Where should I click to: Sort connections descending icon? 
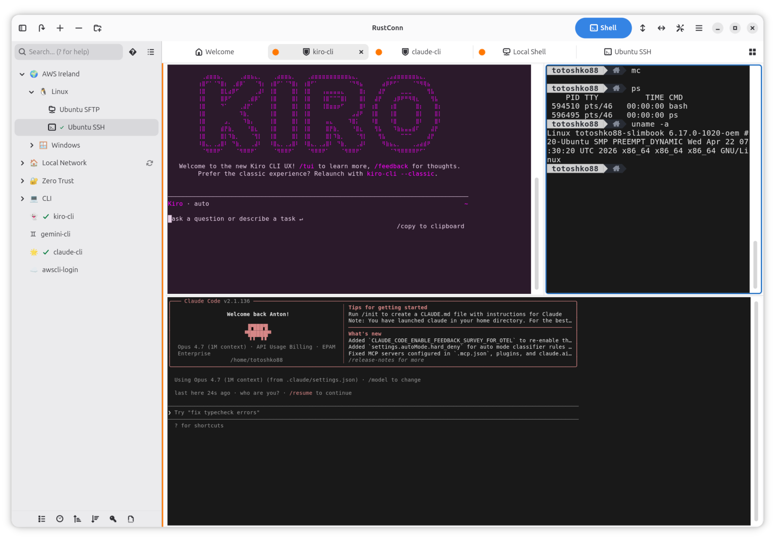95,519
